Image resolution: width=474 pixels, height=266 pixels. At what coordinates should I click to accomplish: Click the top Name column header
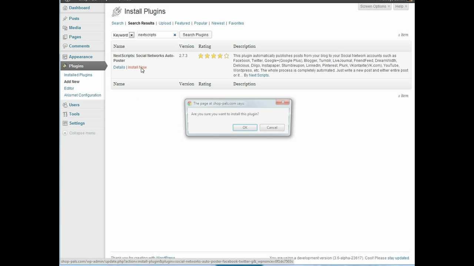[119, 47]
